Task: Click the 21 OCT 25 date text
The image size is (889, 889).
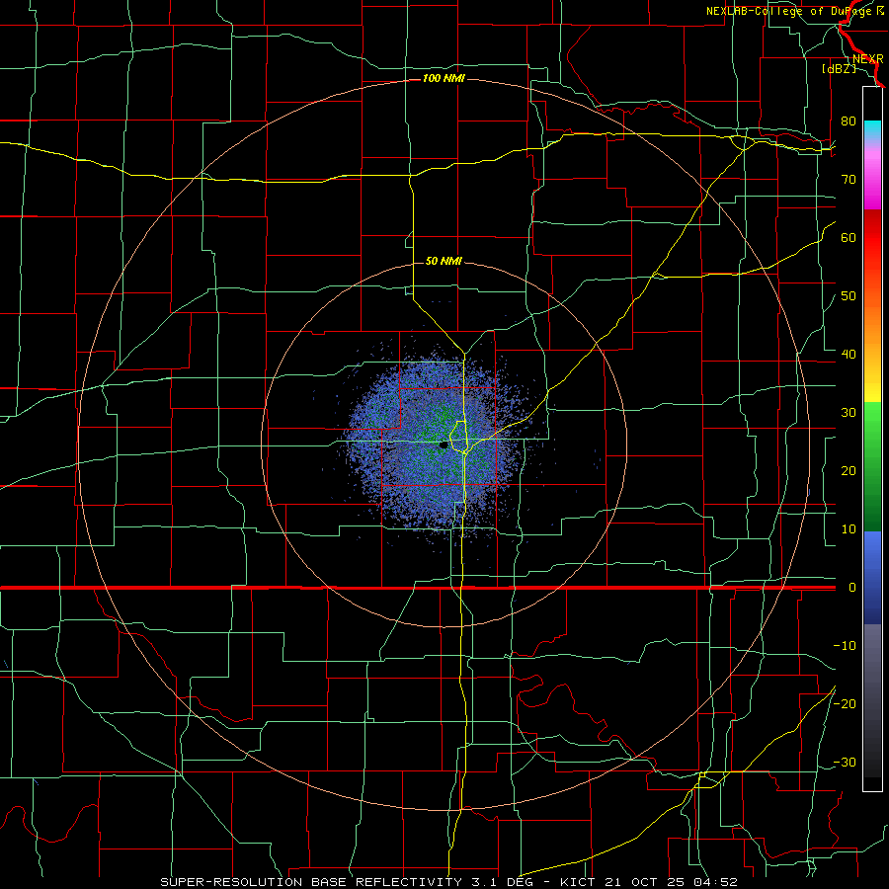Action: click(647, 882)
